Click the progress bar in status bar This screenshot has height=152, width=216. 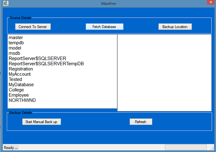coord(185,147)
